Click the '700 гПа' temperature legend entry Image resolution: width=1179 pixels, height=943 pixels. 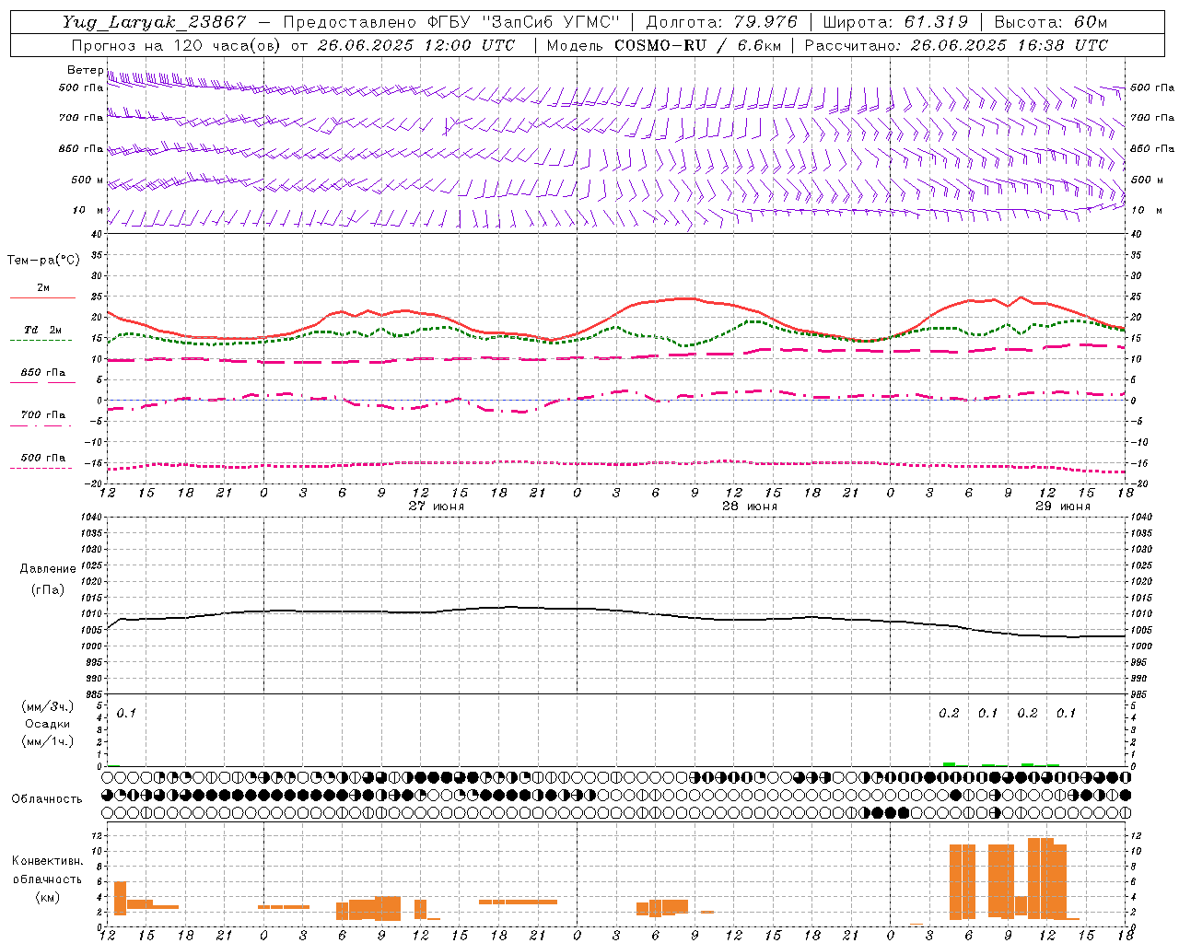[43, 414]
